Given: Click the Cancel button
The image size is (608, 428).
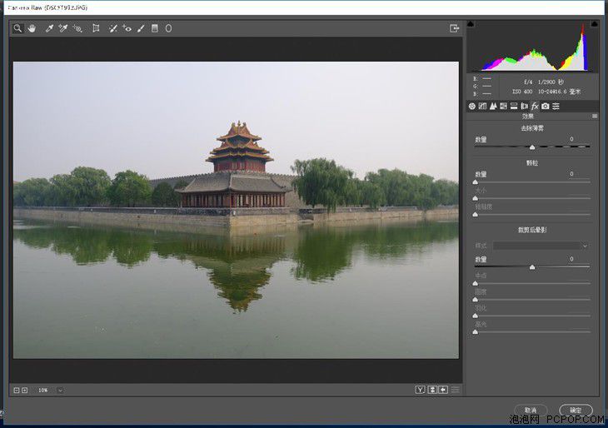Looking at the screenshot, I should tap(531, 411).
